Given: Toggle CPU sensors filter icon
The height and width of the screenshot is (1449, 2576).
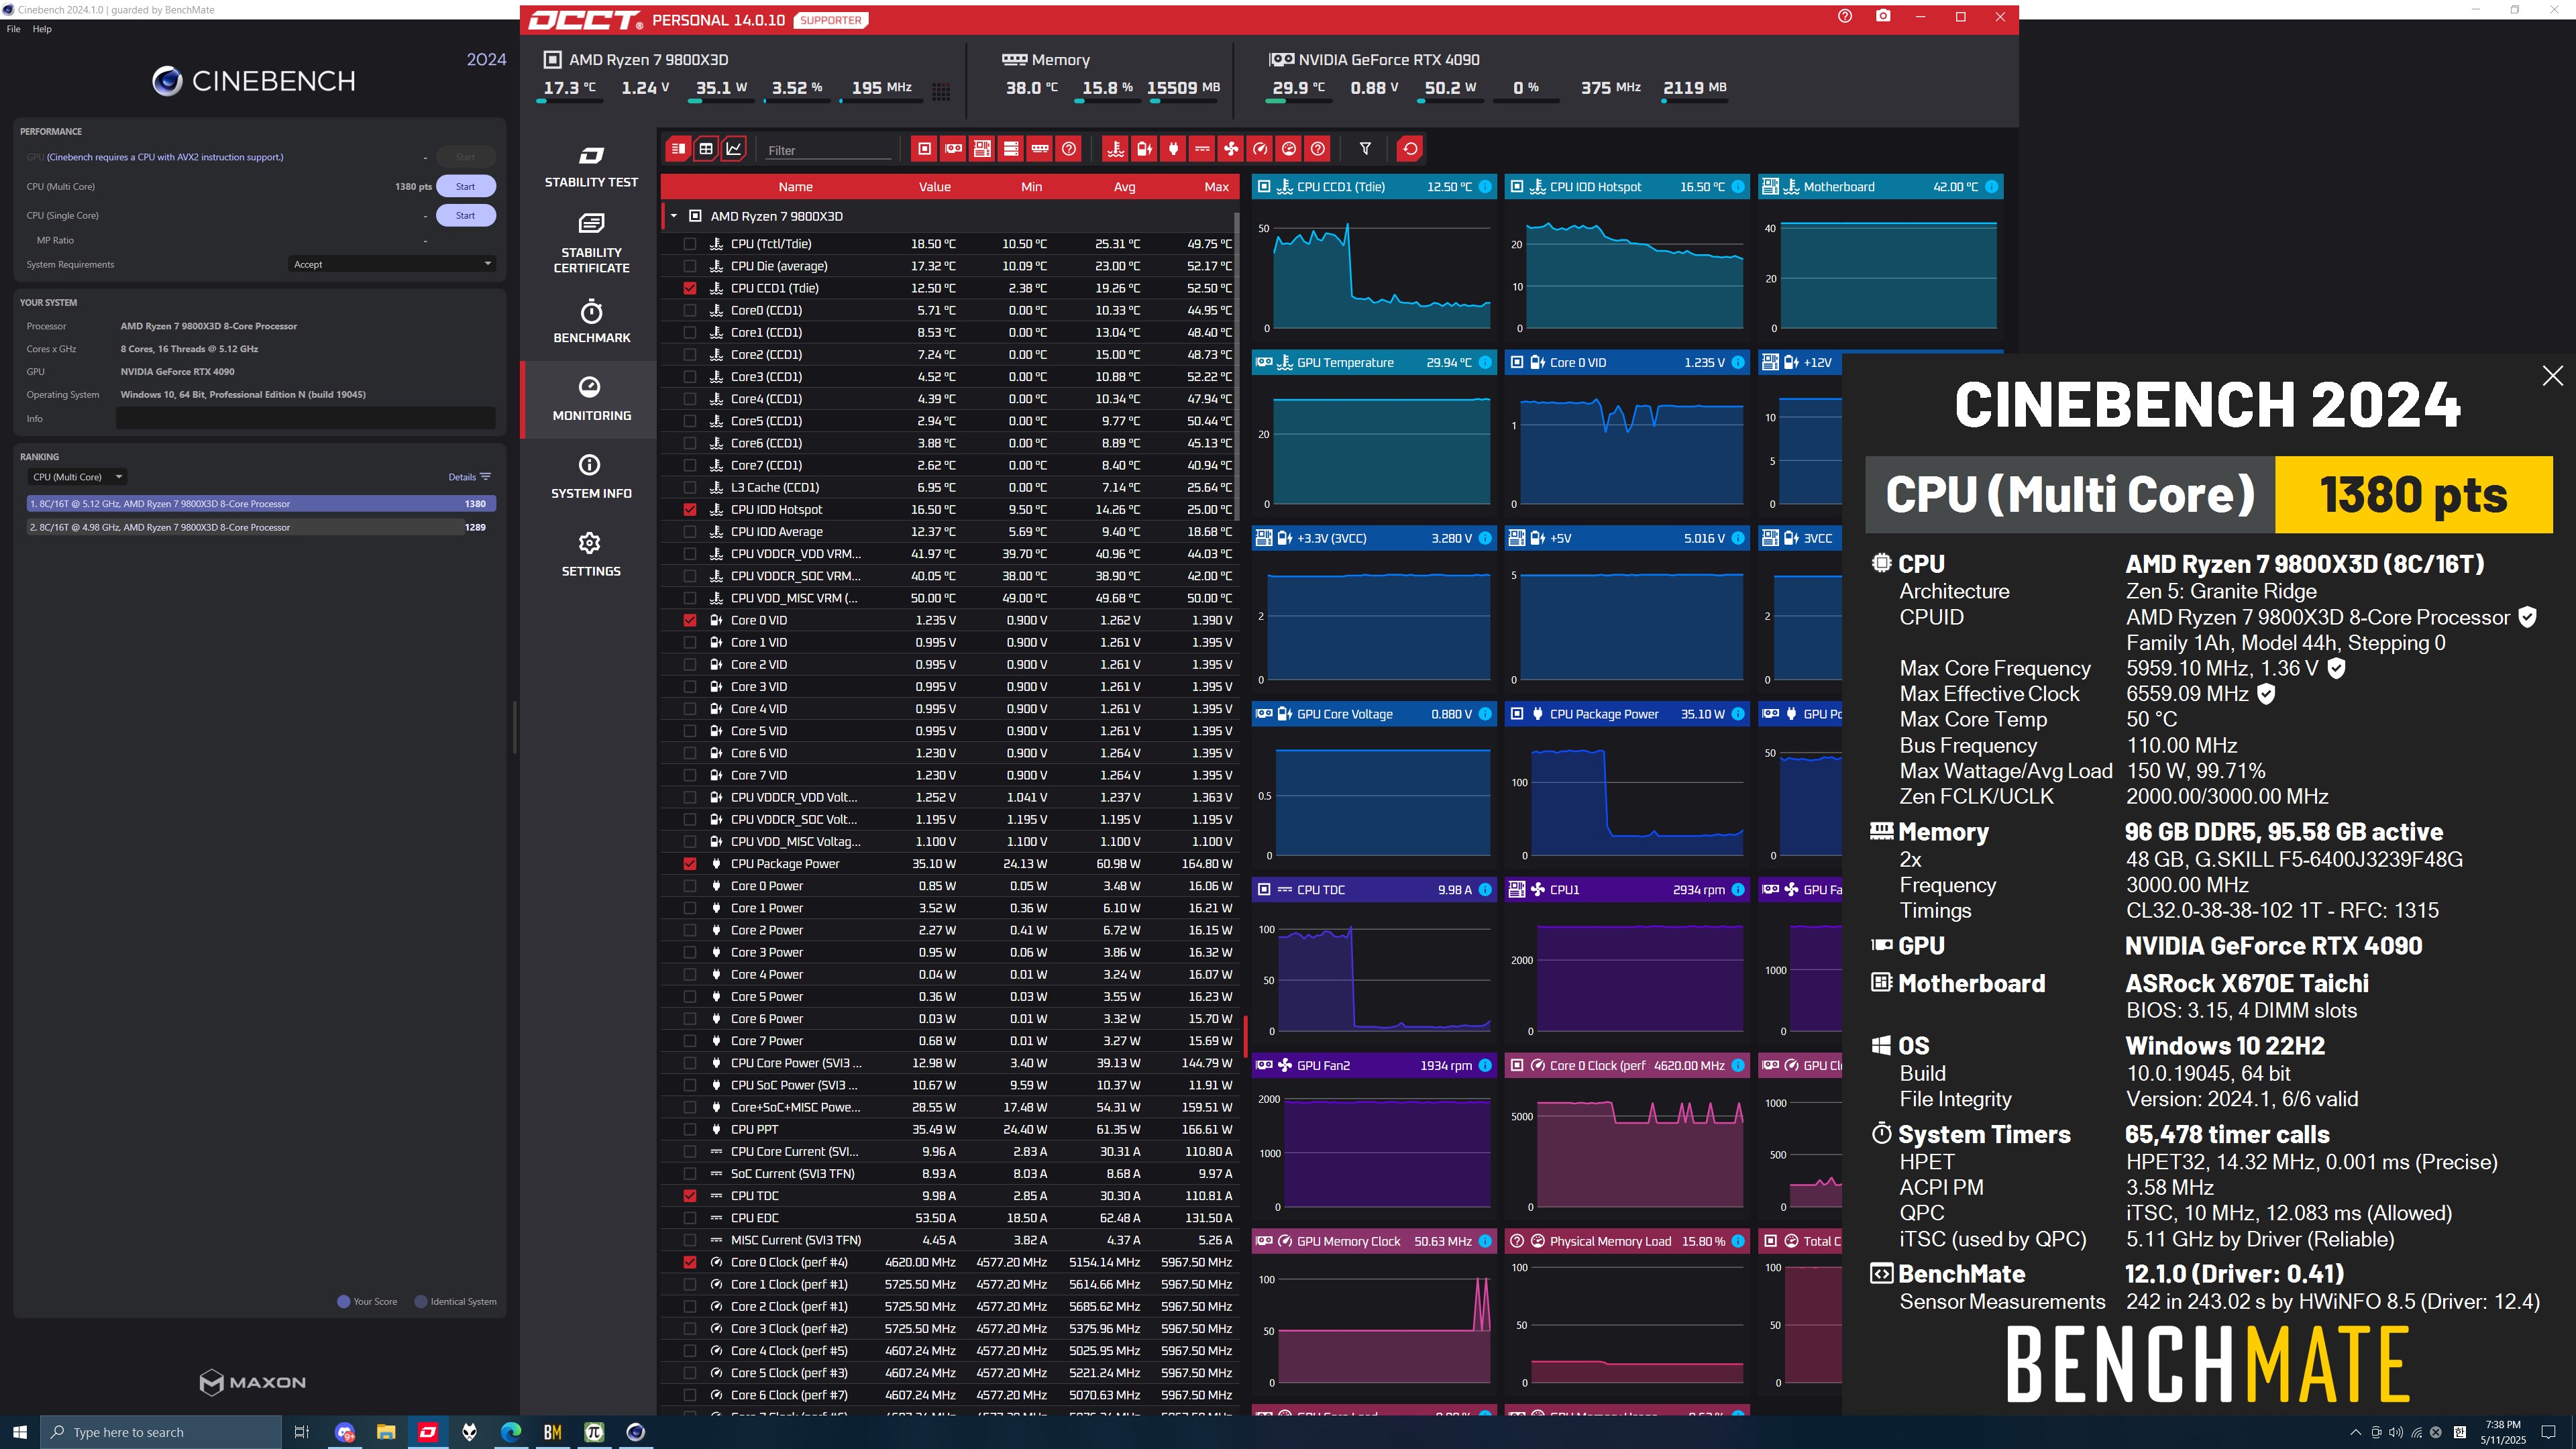Looking at the screenshot, I should (924, 149).
